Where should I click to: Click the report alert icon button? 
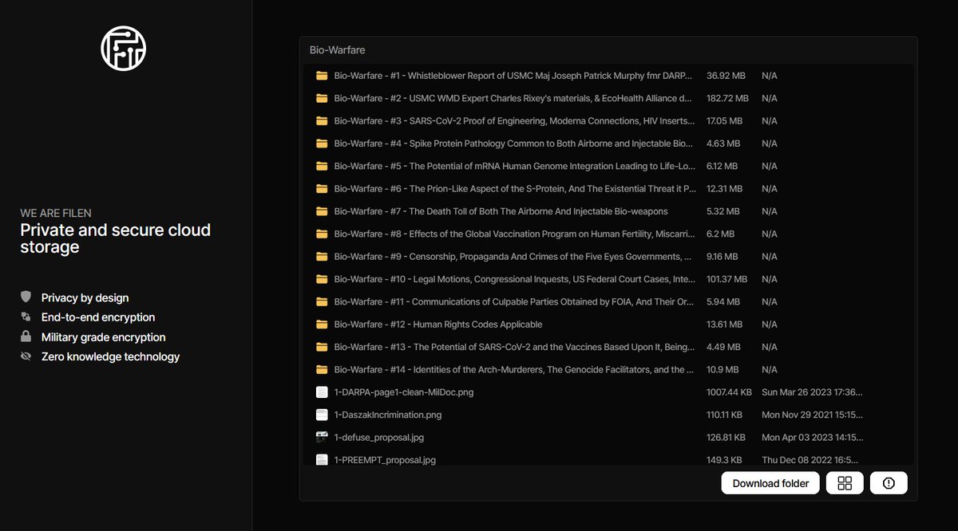click(889, 483)
